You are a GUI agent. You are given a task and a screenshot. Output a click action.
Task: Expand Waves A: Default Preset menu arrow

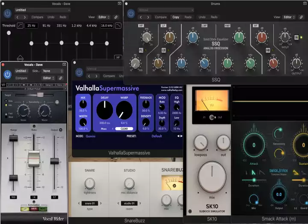point(65,89)
